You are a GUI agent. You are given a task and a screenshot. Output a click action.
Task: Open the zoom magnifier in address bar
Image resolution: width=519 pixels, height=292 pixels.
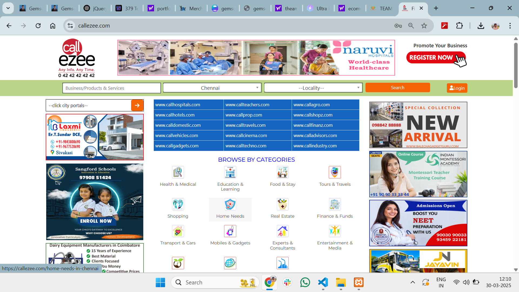pyautogui.click(x=411, y=26)
